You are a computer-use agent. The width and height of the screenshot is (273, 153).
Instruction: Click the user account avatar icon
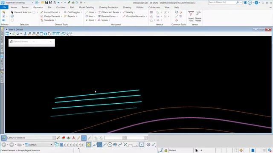click(256, 3)
